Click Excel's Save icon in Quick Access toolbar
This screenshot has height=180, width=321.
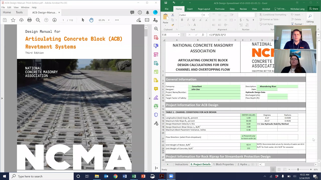click(x=166, y=3)
